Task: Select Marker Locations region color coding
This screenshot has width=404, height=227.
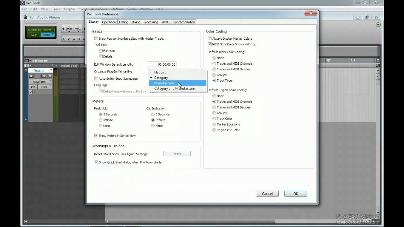Action: click(x=214, y=125)
